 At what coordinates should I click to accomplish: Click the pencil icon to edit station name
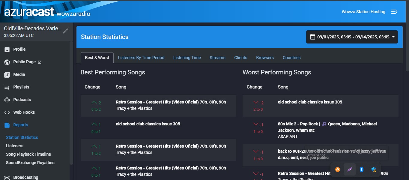coord(66,31)
